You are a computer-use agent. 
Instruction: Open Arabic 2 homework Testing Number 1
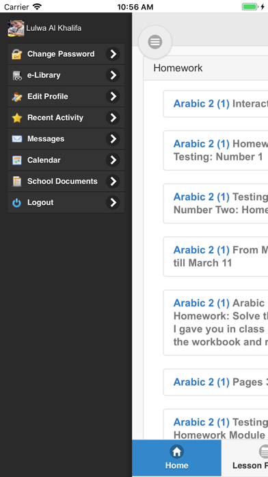tap(215, 150)
